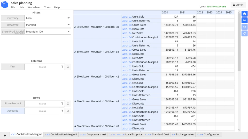Select the 2024 column header

point(220,12)
